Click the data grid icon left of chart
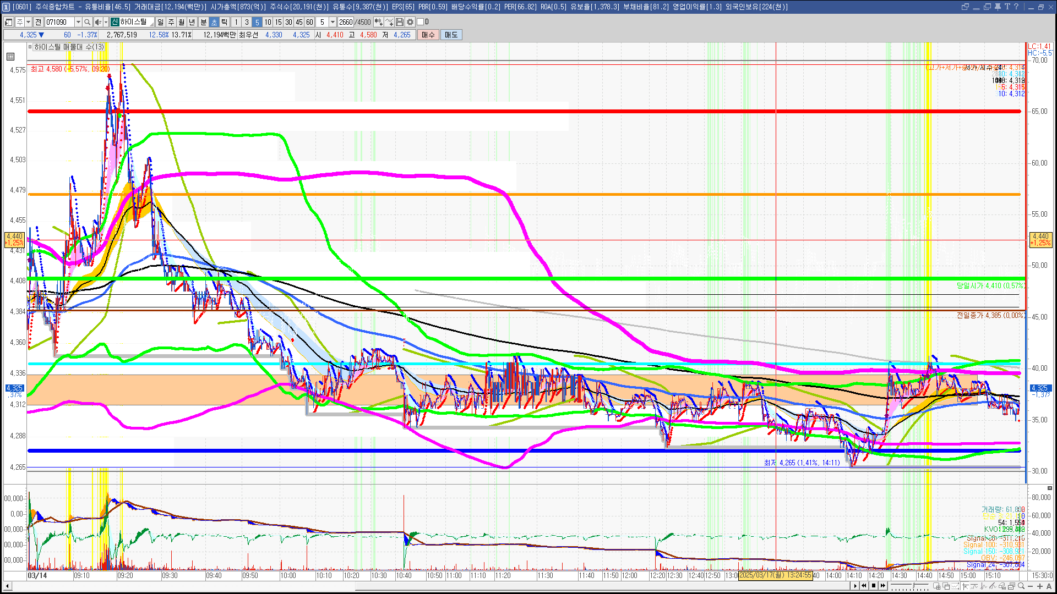This screenshot has height=594, width=1057. point(10,57)
